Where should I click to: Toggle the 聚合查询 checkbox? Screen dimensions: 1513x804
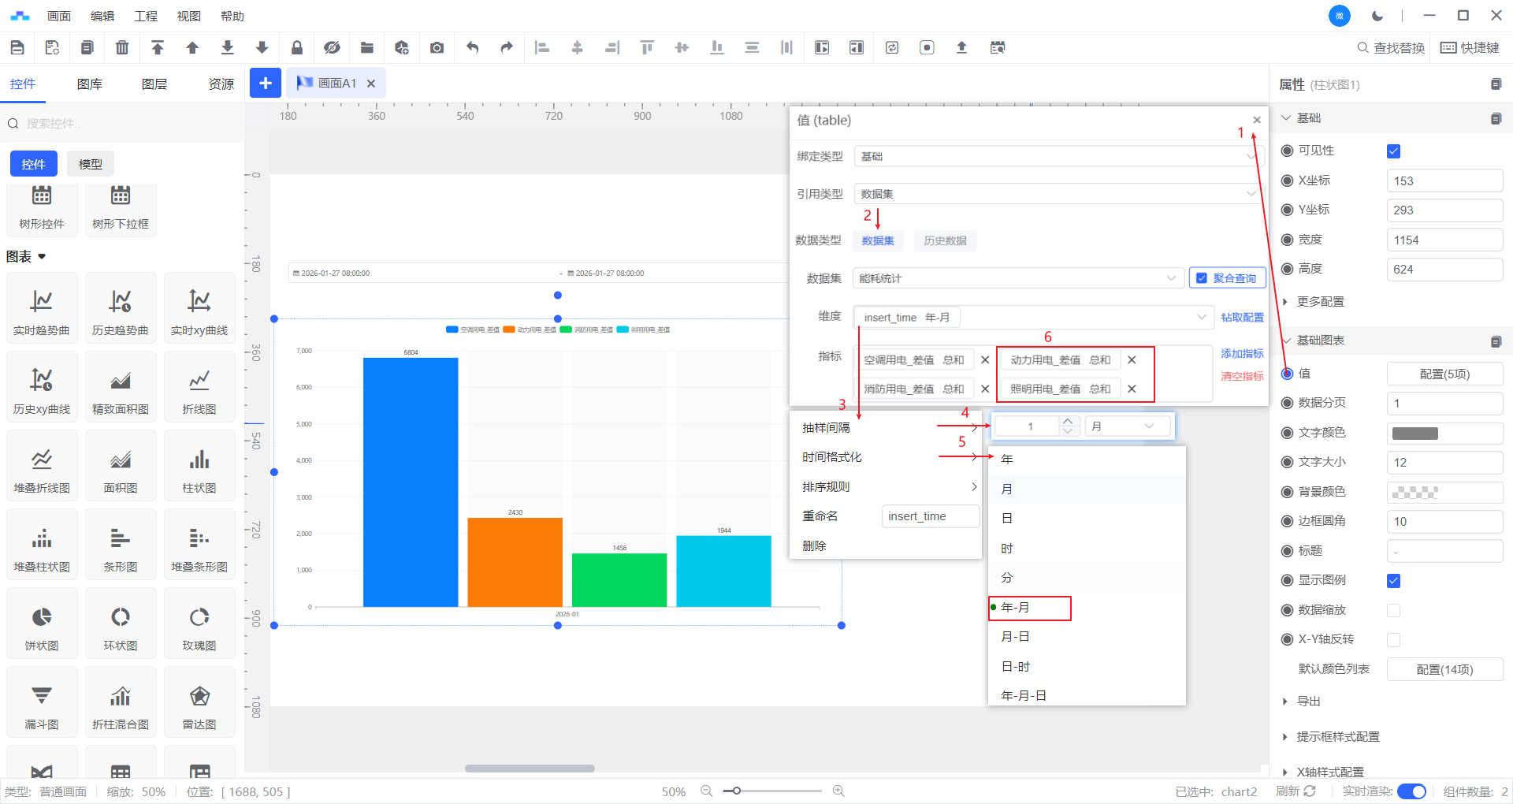[1202, 278]
